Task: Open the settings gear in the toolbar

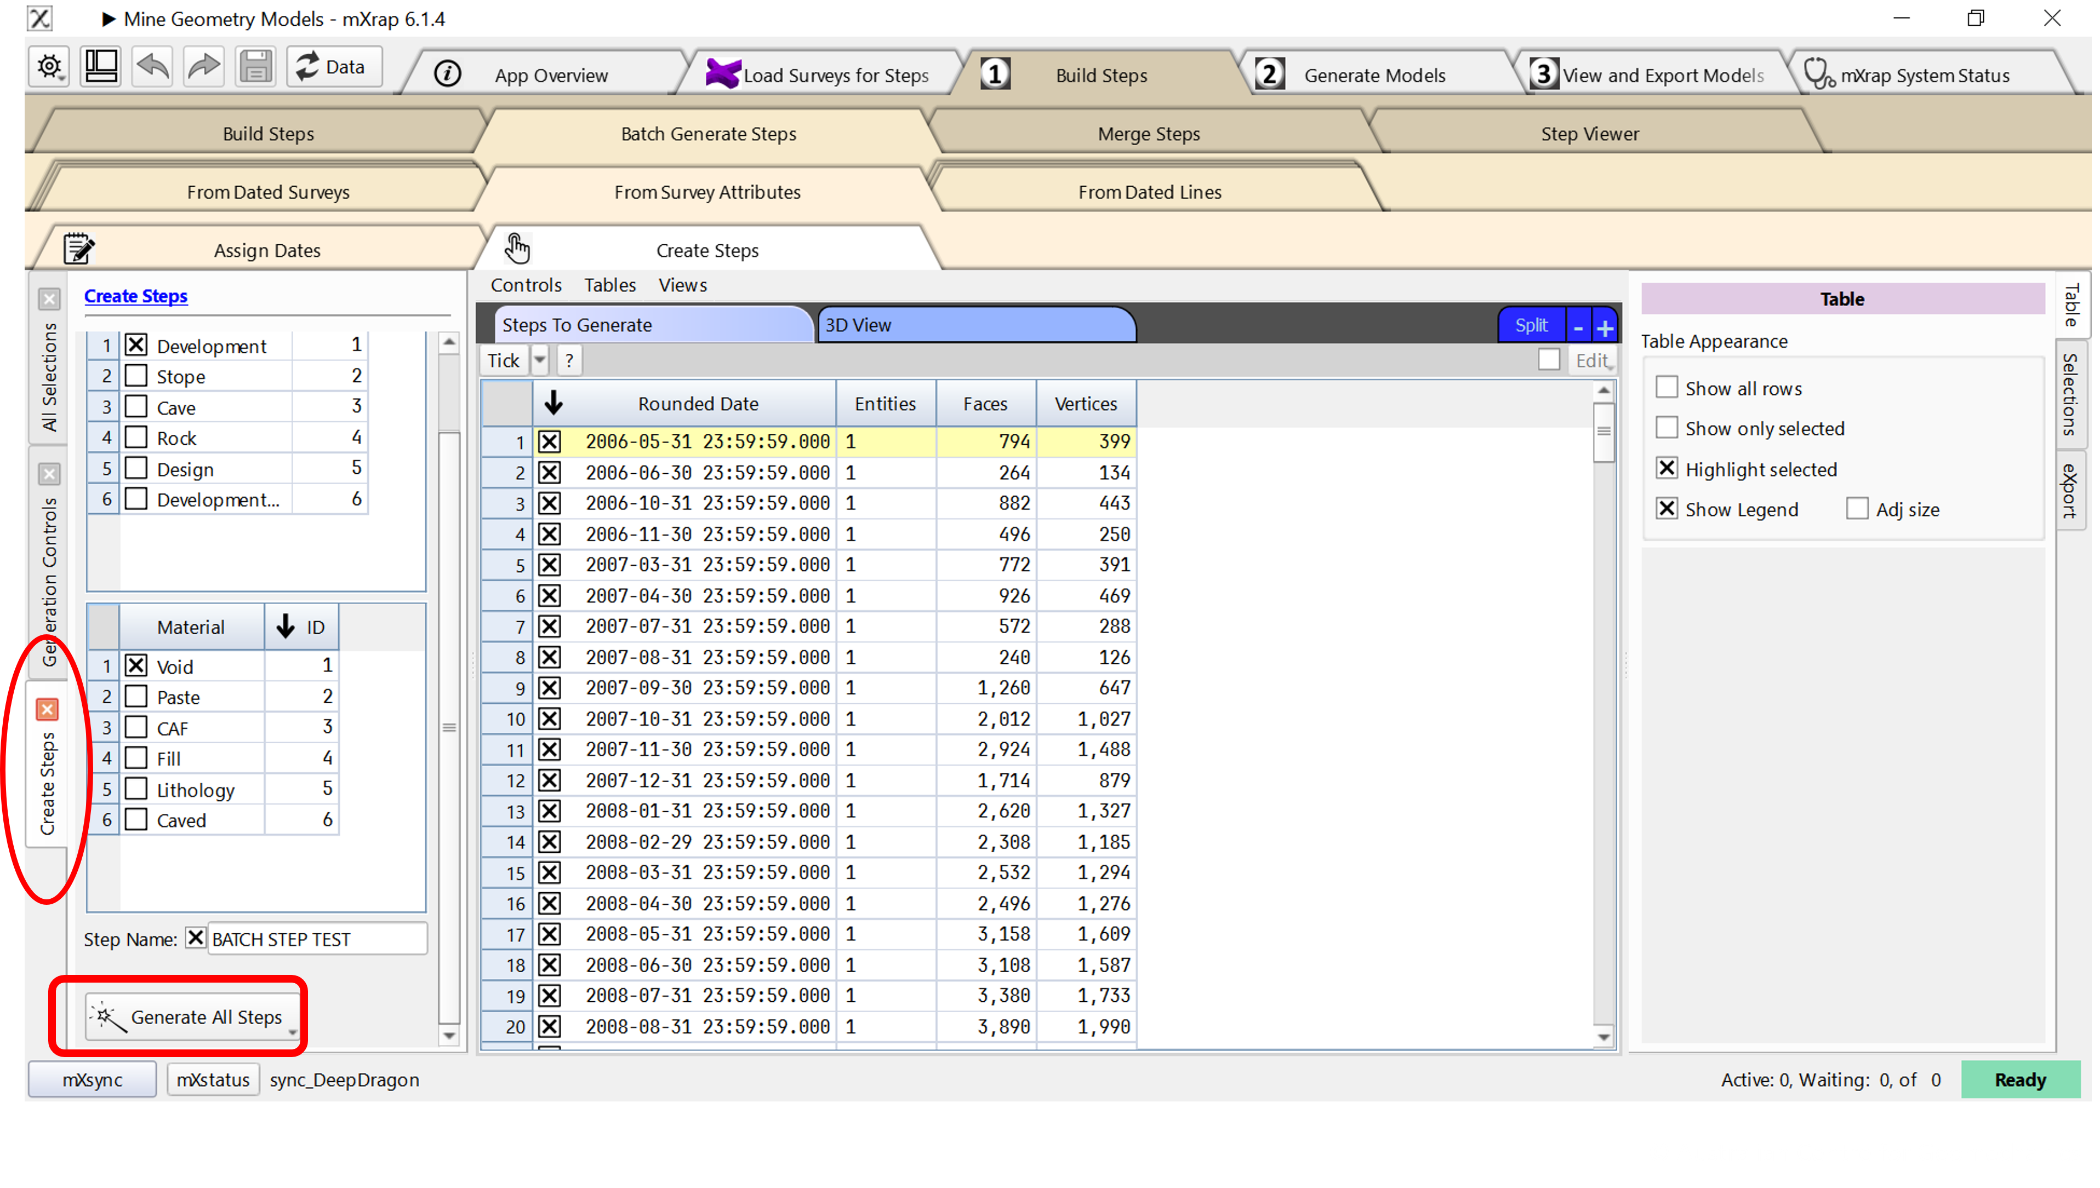Action: [49, 66]
